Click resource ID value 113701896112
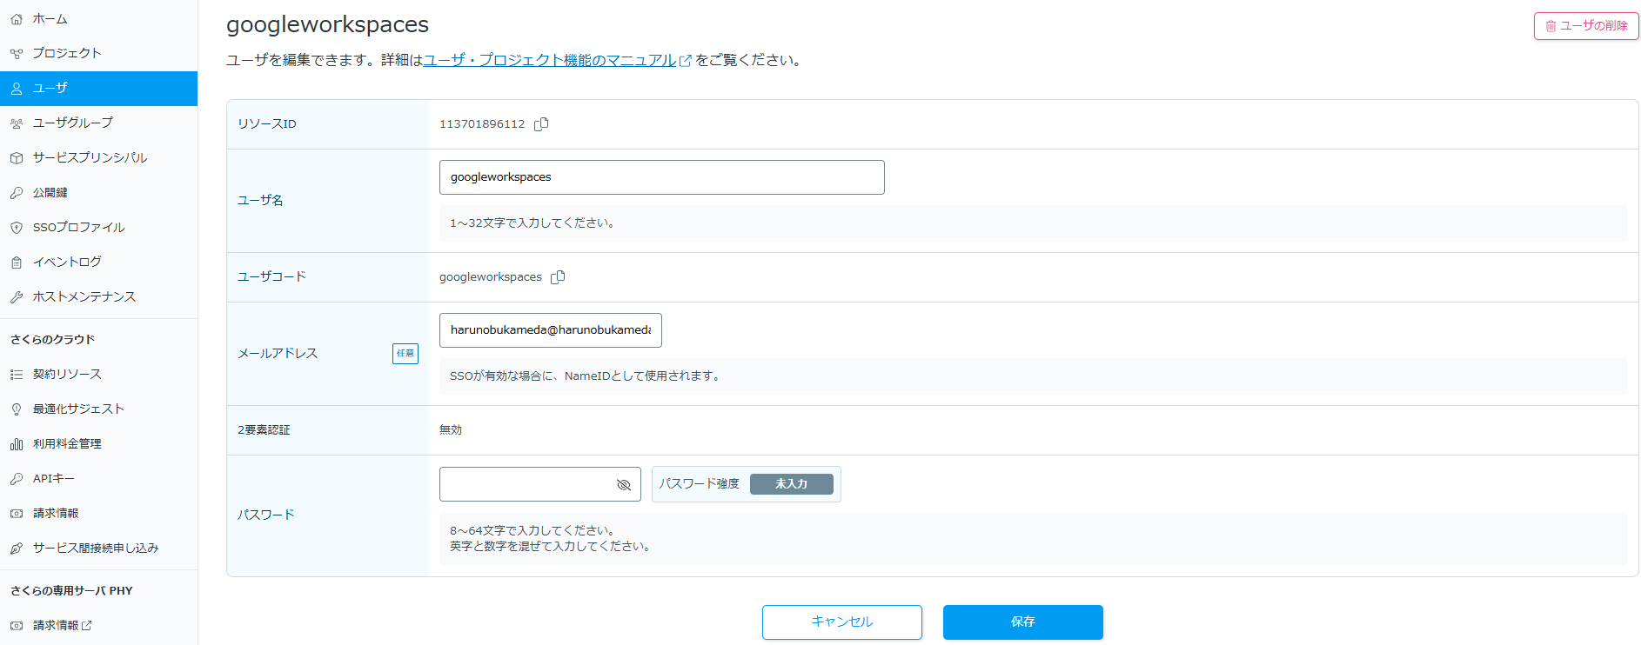 (482, 124)
